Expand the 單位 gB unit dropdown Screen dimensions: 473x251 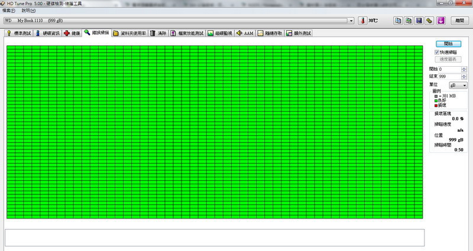tap(458, 85)
